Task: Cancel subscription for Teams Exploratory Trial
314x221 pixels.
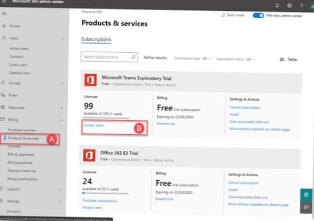Action: tap(245, 108)
